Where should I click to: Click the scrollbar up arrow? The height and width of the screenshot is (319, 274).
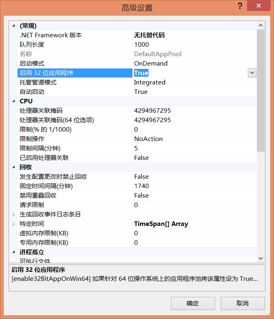[x=261, y=25]
